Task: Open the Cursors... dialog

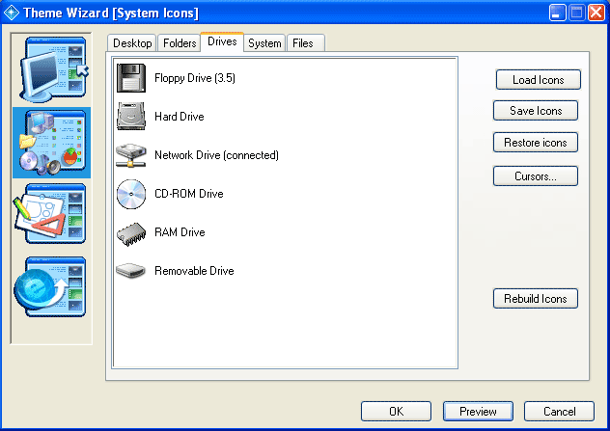Action: coord(536,176)
